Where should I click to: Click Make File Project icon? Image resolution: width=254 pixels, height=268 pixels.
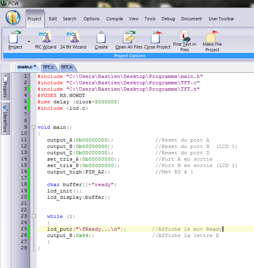click(212, 41)
